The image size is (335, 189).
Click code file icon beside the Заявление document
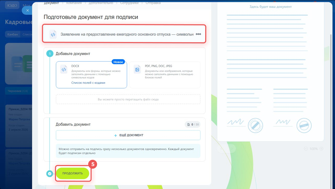point(53,34)
